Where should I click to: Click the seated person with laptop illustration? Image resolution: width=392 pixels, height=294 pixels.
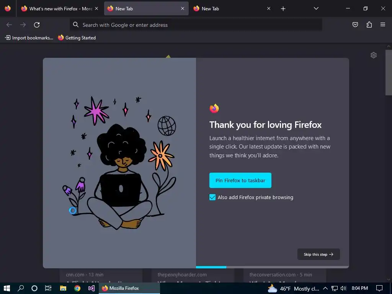[119, 176]
